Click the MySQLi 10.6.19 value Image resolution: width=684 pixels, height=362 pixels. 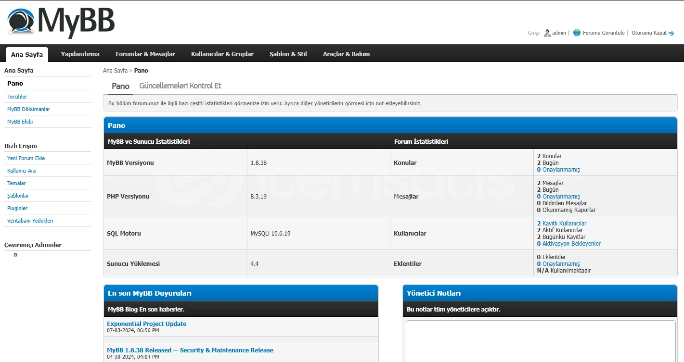coord(271,234)
